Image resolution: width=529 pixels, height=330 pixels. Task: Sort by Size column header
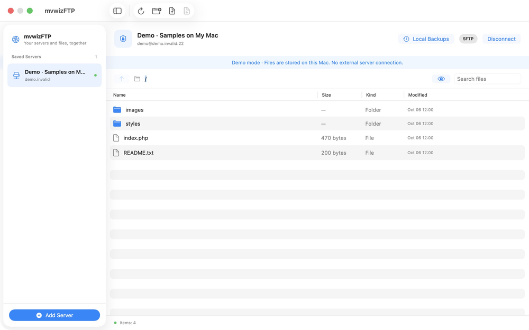[326, 95]
